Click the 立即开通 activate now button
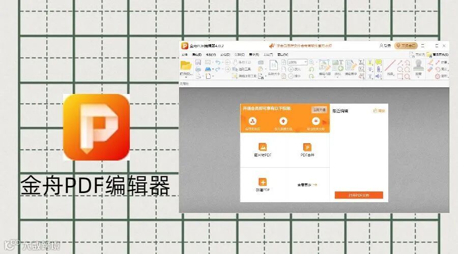 (319, 110)
